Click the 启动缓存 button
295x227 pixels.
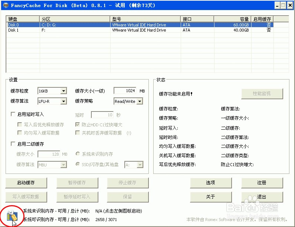pos(26,183)
